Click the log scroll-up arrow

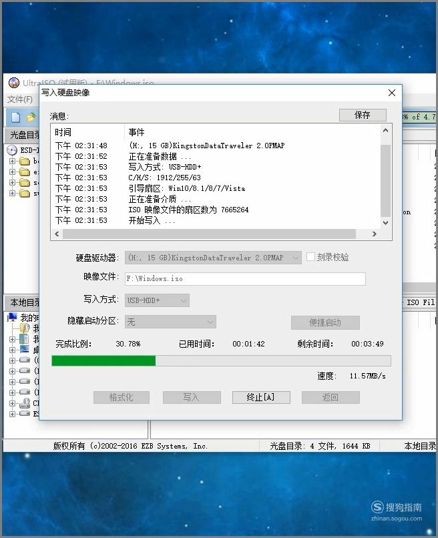[x=385, y=131]
